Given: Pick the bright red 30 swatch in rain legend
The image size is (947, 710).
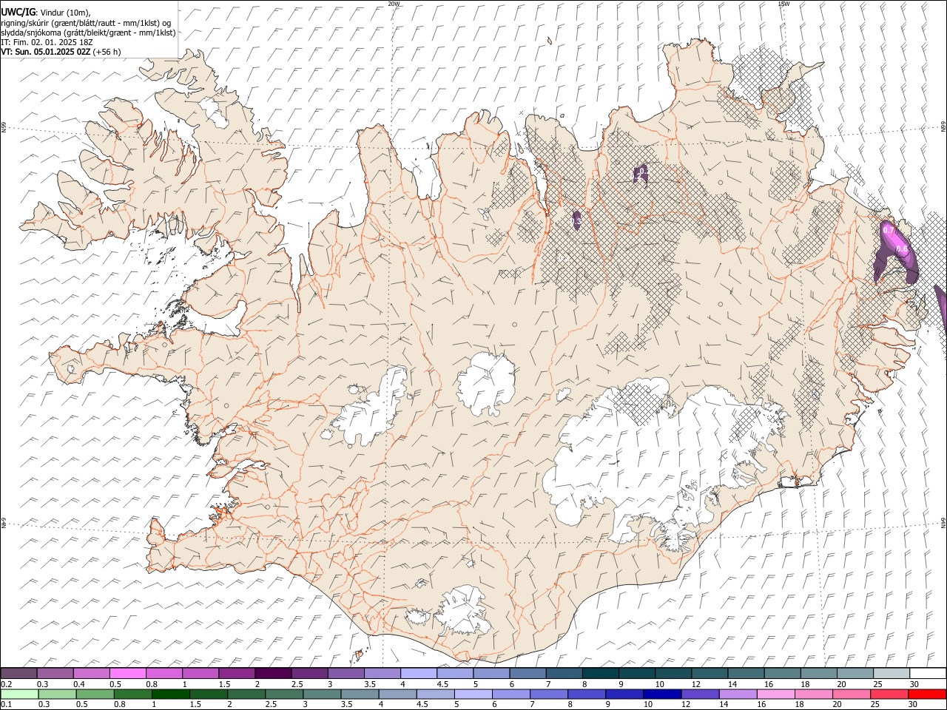Looking at the screenshot, I should (x=927, y=694).
